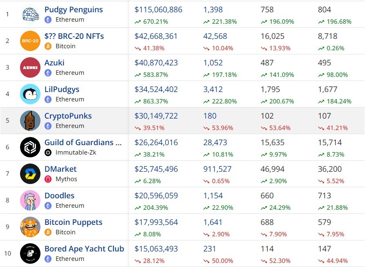Click the LilPudgys penguin avatar

click(x=30, y=94)
